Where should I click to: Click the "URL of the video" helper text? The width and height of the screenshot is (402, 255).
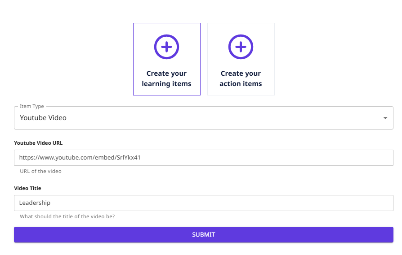click(x=40, y=171)
